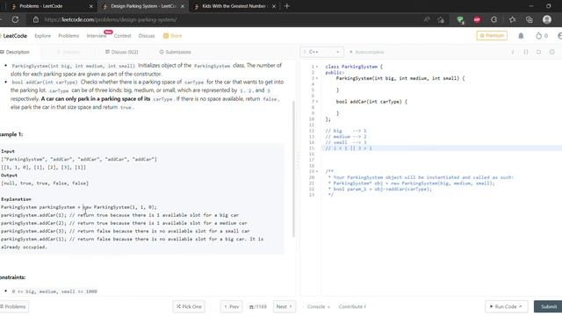Click the Submit button
Image resolution: width=562 pixels, height=316 pixels.
click(548, 306)
